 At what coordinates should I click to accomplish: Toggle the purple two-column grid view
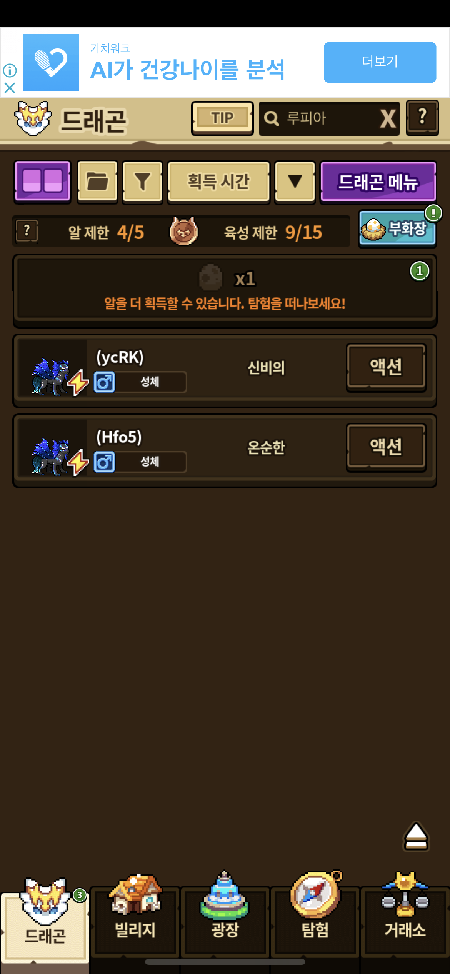click(x=43, y=182)
